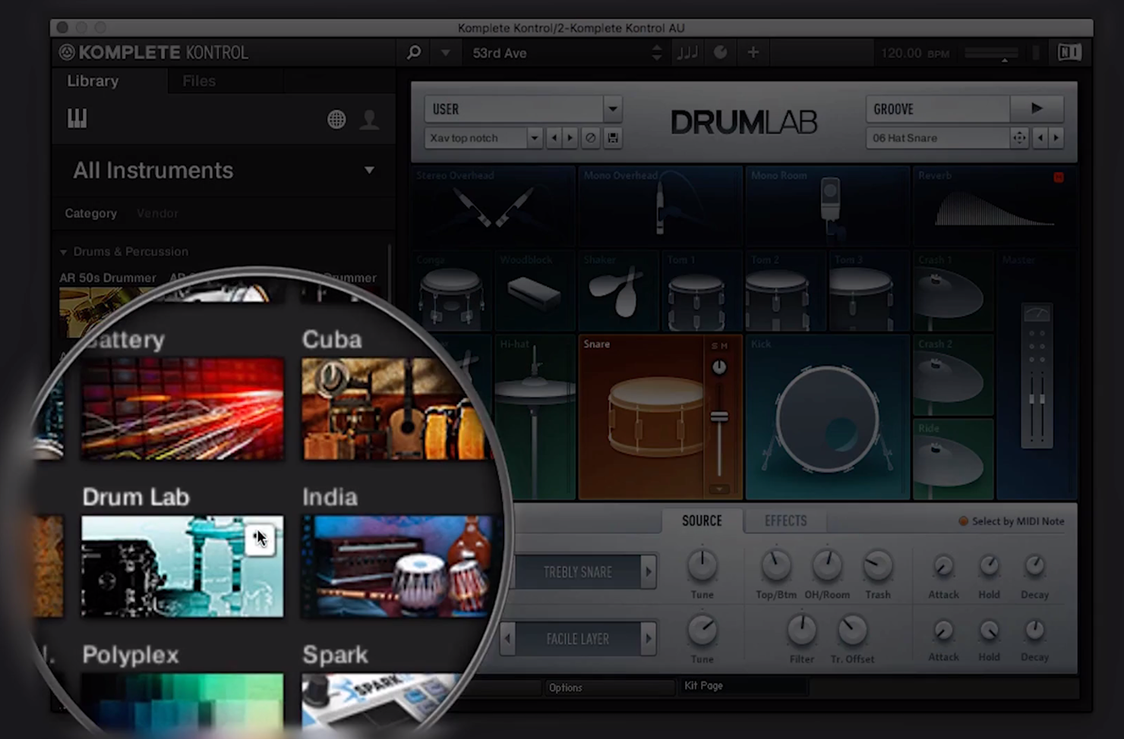Viewport: 1124px width, 739px height.
Task: Play the groove with the play button
Action: click(x=1037, y=108)
